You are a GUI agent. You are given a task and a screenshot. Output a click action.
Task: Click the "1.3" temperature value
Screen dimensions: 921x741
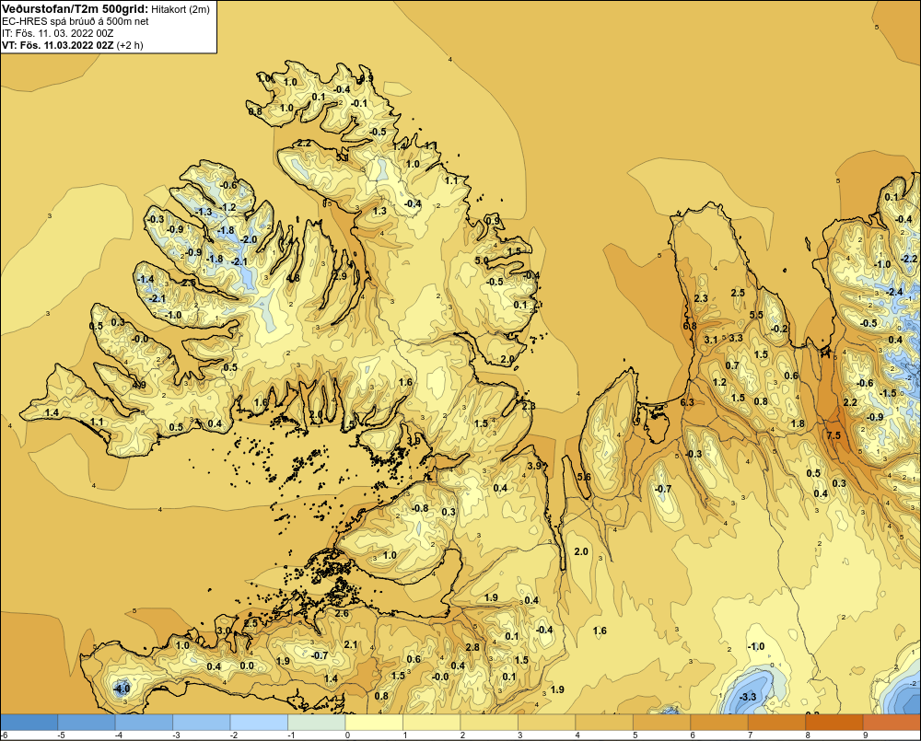(x=380, y=211)
